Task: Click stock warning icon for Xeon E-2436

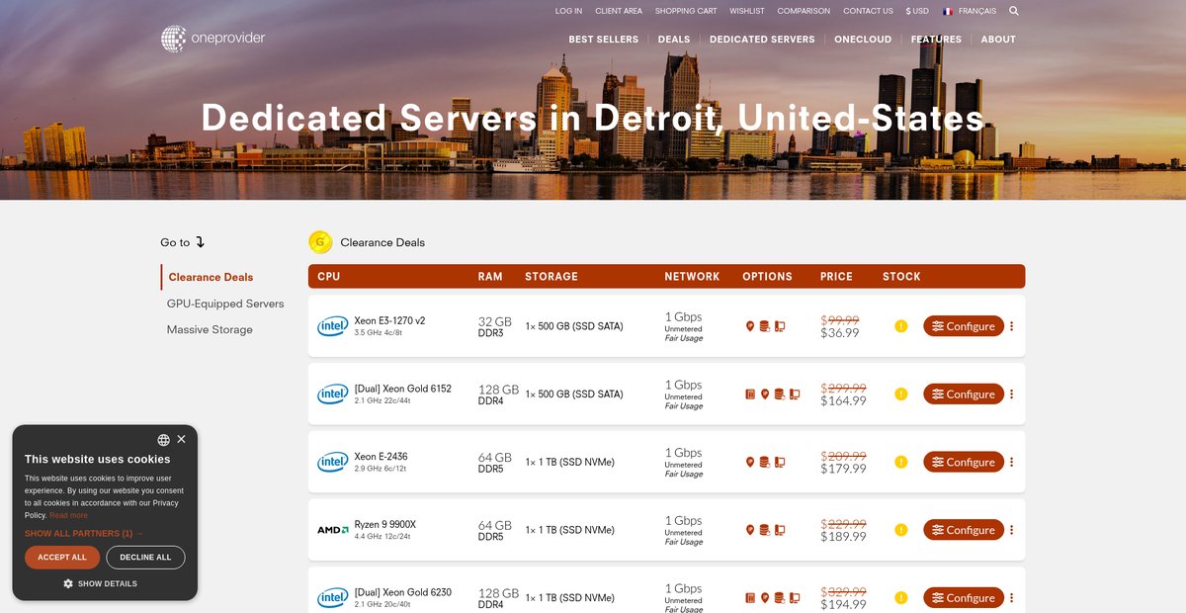Action: coord(900,462)
